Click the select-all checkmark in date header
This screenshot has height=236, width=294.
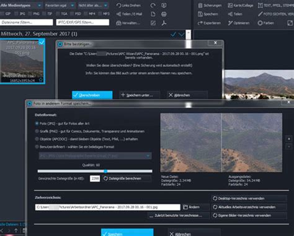(x=173, y=34)
